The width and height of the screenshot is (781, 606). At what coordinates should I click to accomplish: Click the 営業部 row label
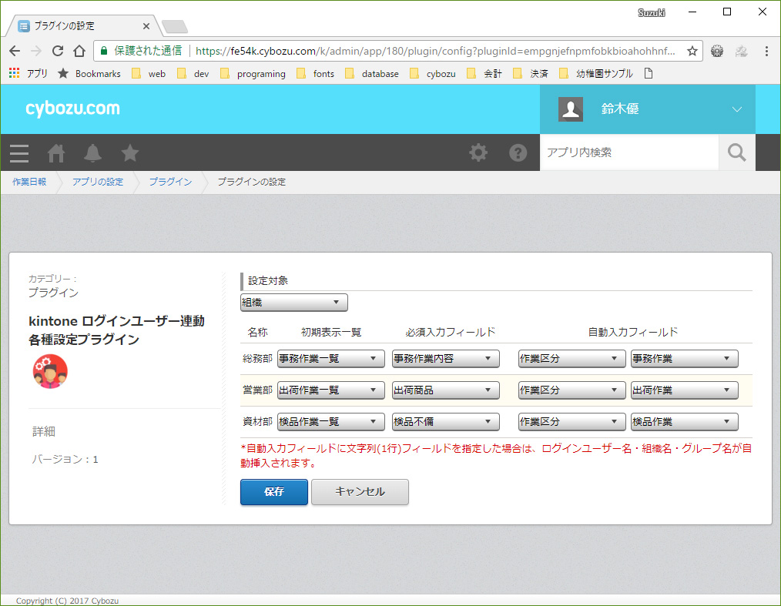point(257,390)
